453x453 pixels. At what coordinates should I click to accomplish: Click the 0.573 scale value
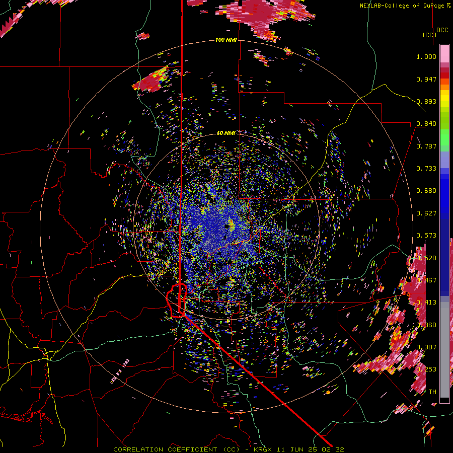426,236
